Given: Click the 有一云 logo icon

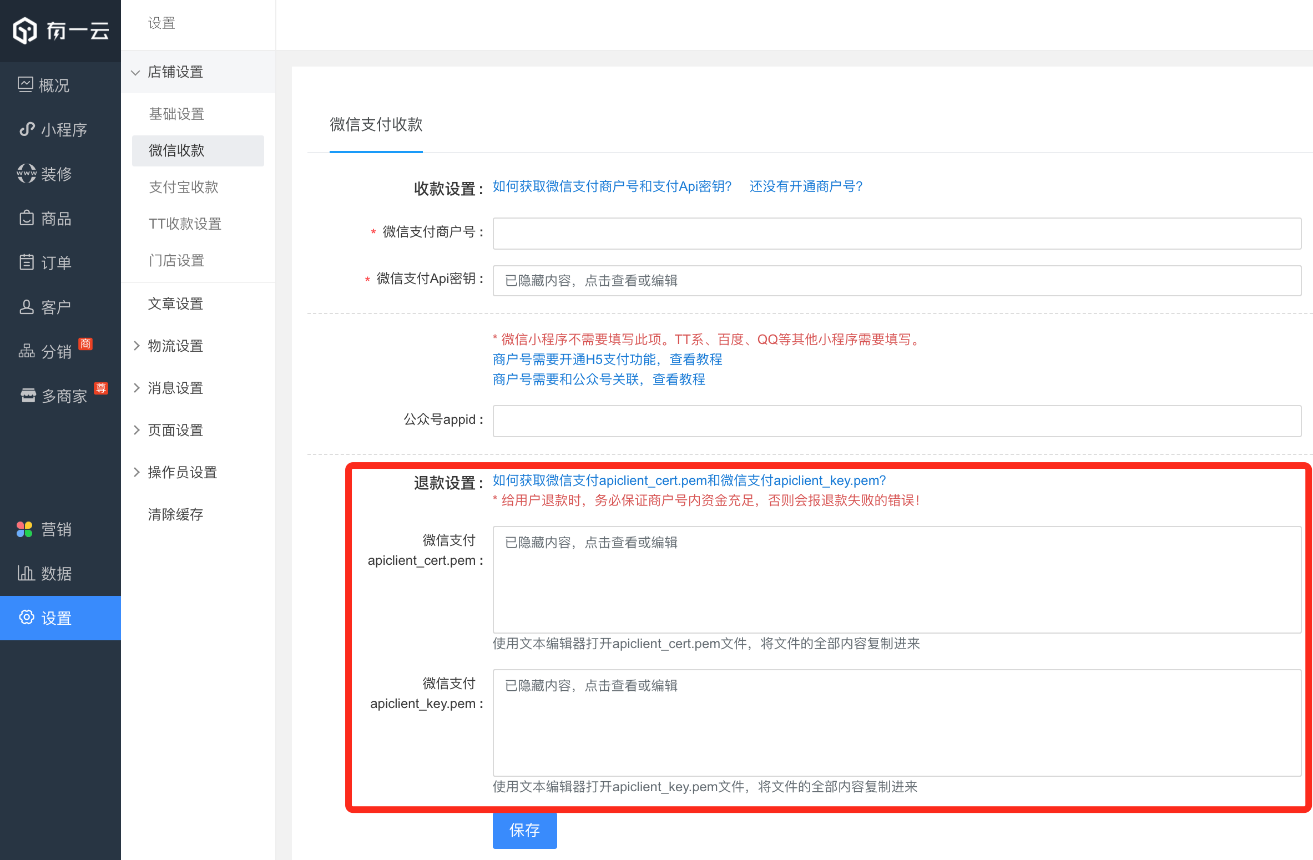Looking at the screenshot, I should pos(25,31).
